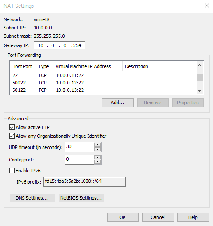The image size is (213, 226).
Task: Sort by Type column header
Action: pyautogui.click(x=45, y=66)
